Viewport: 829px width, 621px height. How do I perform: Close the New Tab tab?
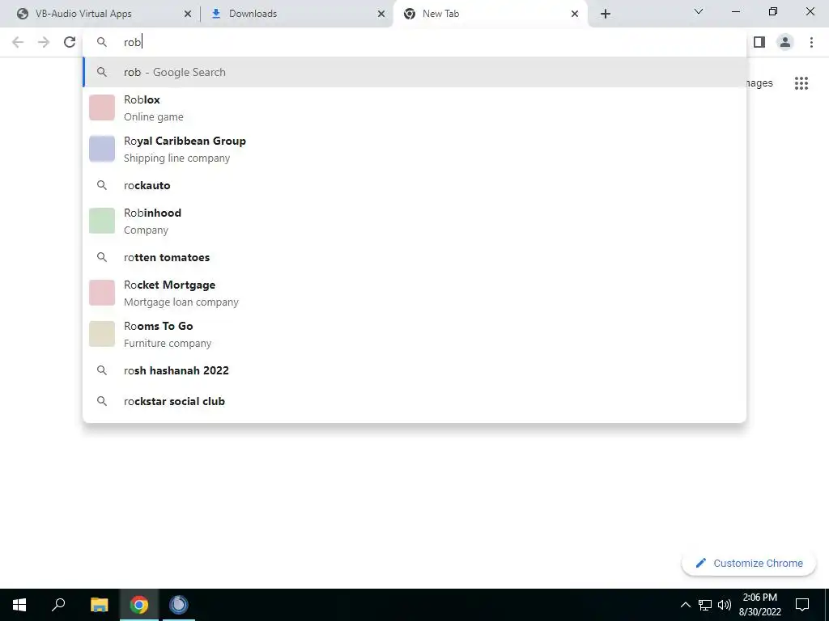click(575, 15)
